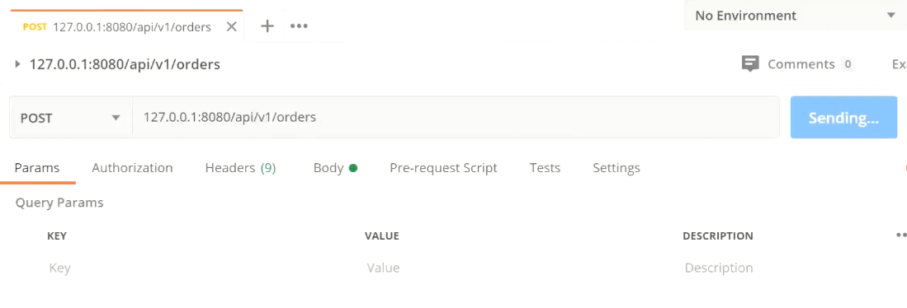Open the No Environment dropdown
The width and height of the screenshot is (907, 308).
[796, 16]
